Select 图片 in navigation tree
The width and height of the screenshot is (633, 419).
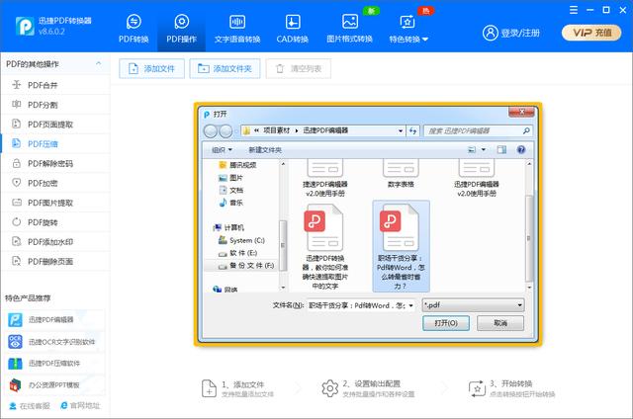(230, 178)
